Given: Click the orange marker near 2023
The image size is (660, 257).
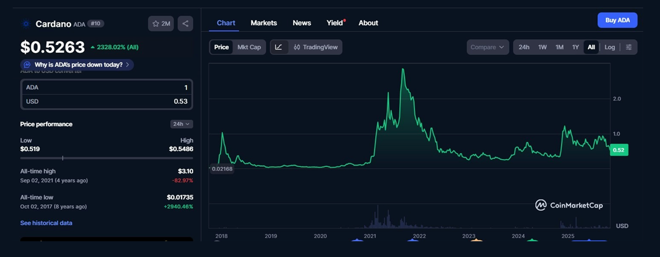Looking at the screenshot, I should click(476, 240).
